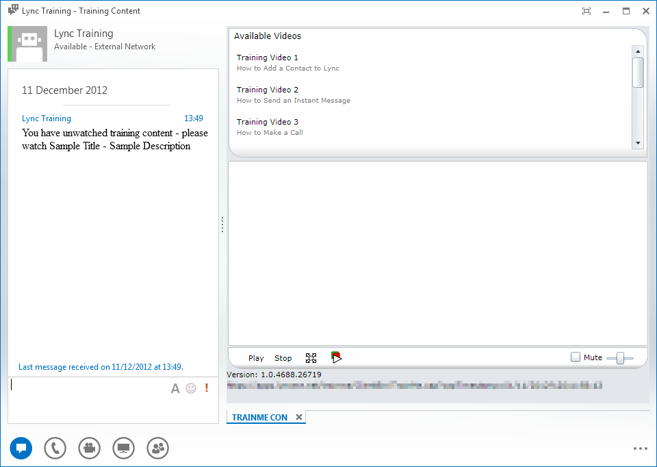Open the present screen monitor icon
657x467 pixels.
(124, 448)
